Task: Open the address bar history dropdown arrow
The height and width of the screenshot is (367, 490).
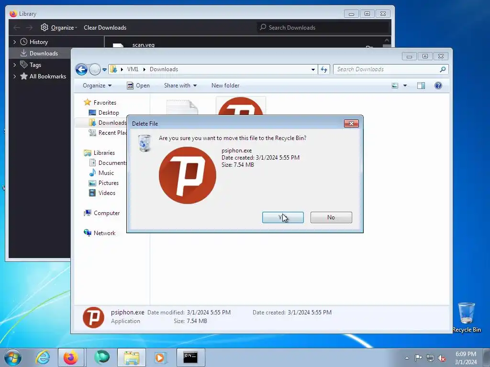Action: (x=313, y=69)
